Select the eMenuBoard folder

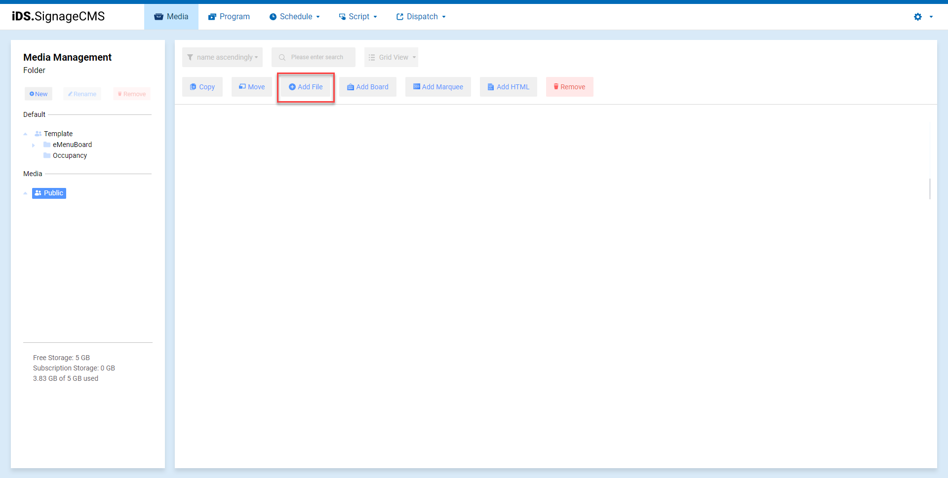click(x=68, y=145)
